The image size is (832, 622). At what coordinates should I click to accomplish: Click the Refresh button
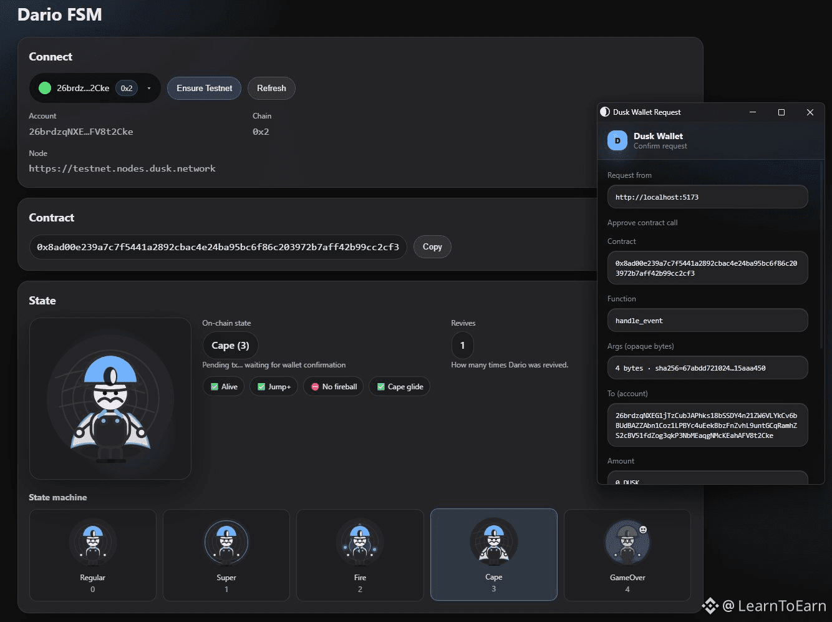tap(271, 88)
